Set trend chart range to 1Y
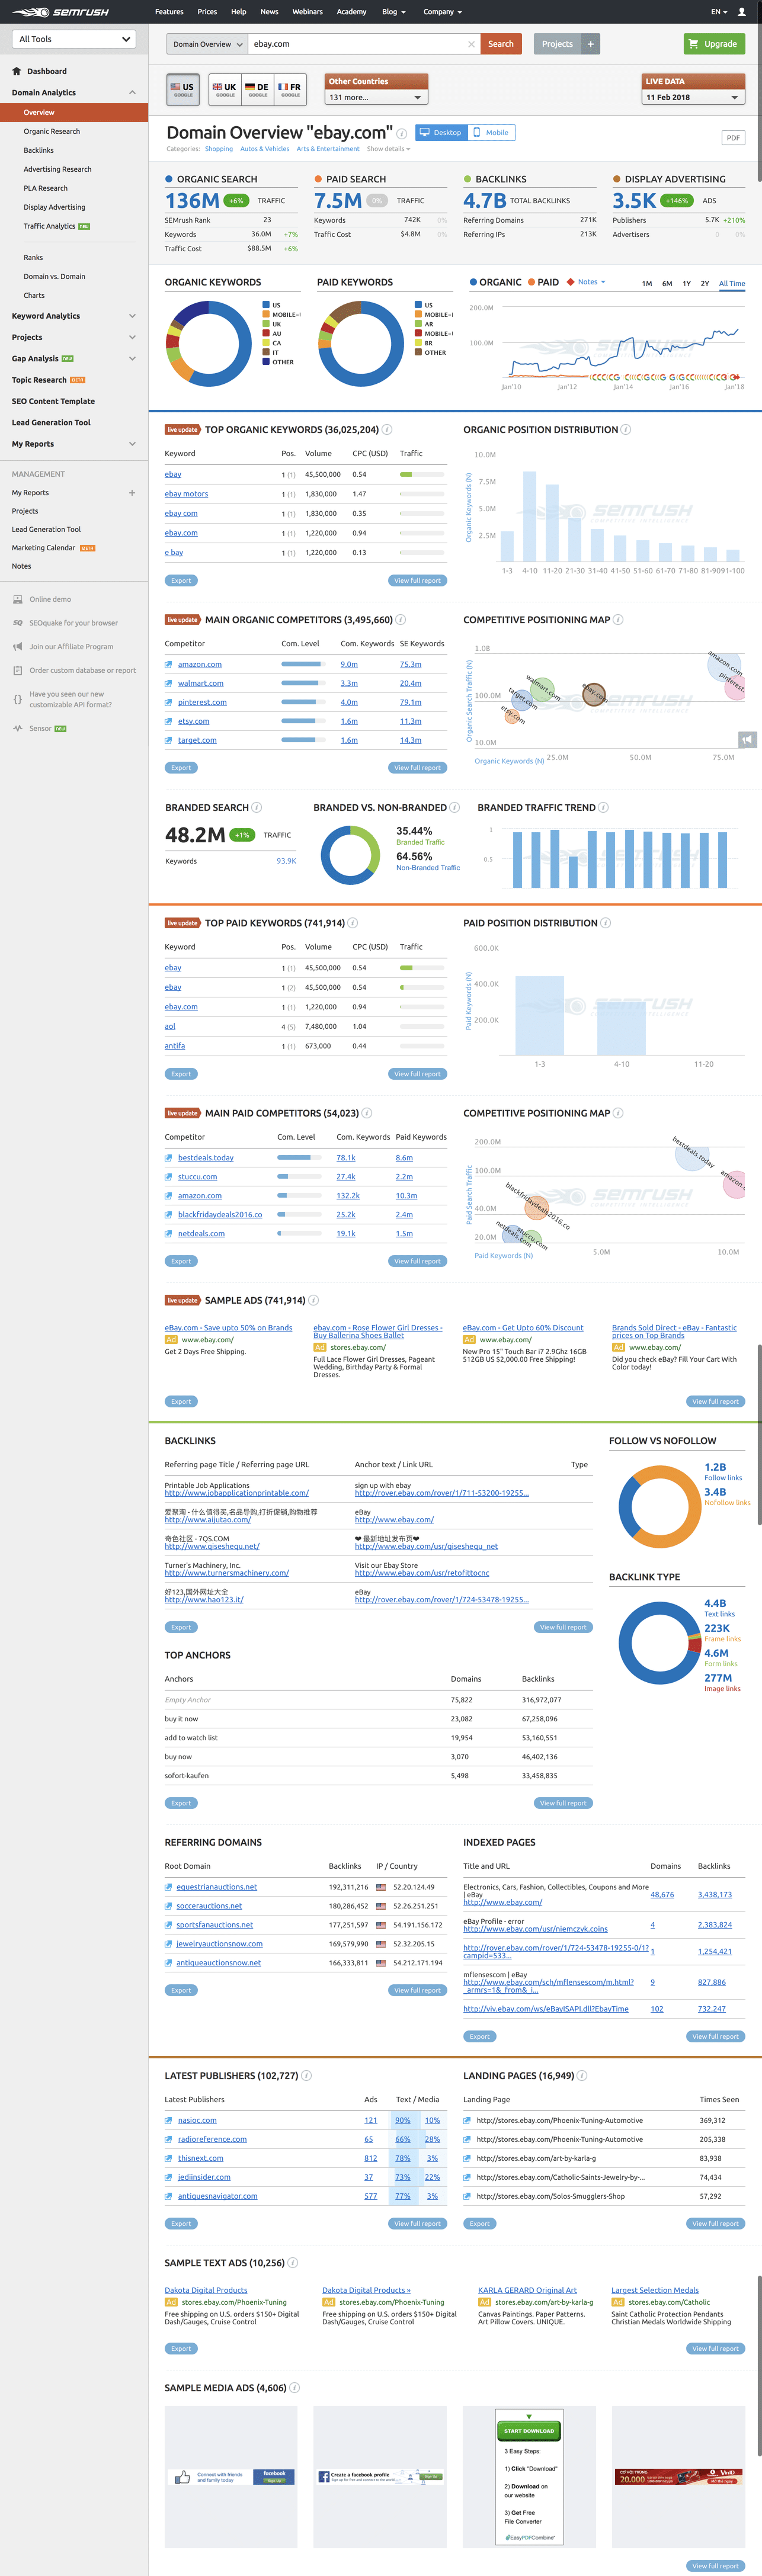Viewport: 762px width, 2576px height. [687, 283]
